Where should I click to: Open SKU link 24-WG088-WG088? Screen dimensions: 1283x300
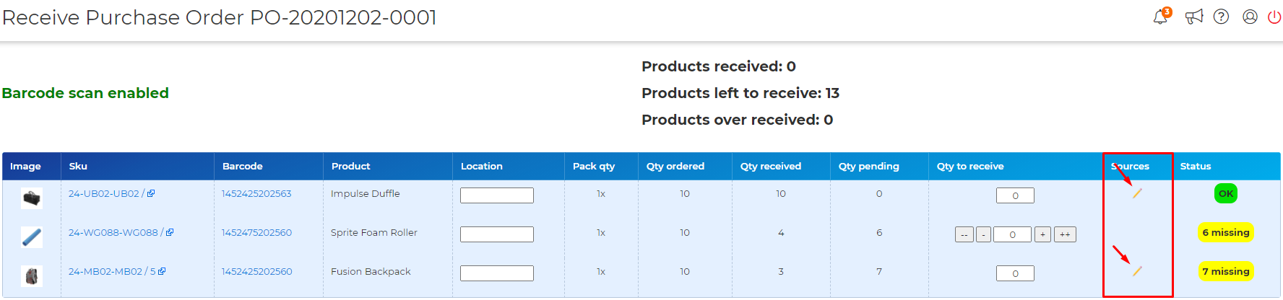(113, 232)
